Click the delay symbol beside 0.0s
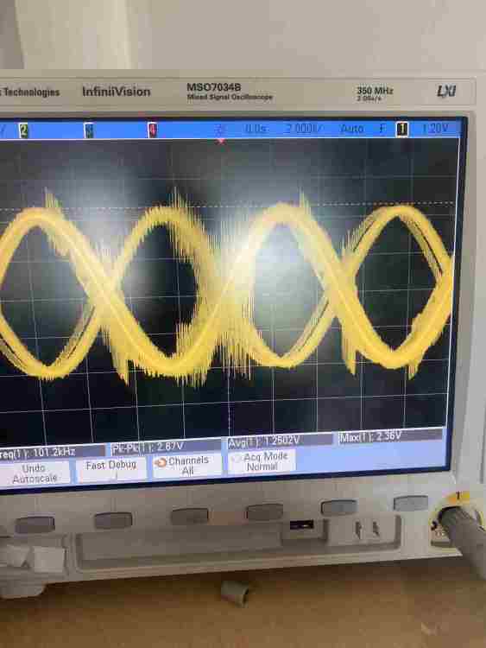486x648 pixels. pyautogui.click(x=220, y=130)
